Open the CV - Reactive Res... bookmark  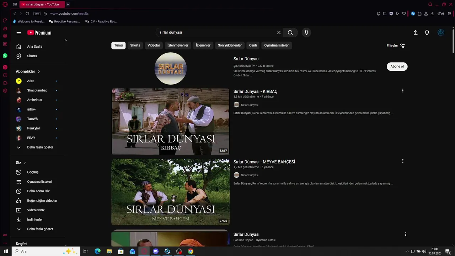point(101,21)
